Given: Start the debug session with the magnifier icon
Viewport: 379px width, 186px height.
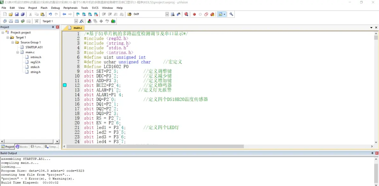Looking at the screenshot, I should [x=186, y=14].
